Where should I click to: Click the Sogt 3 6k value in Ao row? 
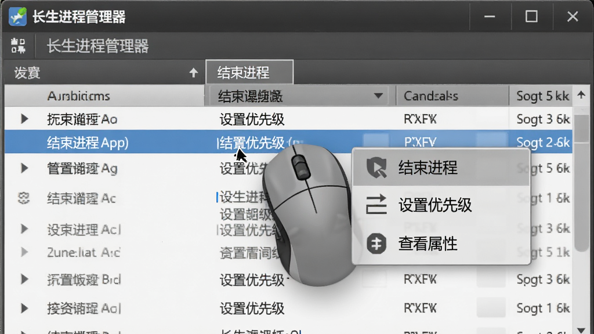click(x=543, y=119)
